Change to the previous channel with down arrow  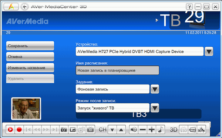pyautogui.click(x=112, y=130)
